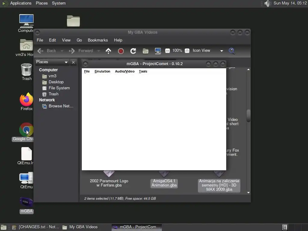Open the file manager Go menu
Viewport: 308px width, 231px height.
79,40
